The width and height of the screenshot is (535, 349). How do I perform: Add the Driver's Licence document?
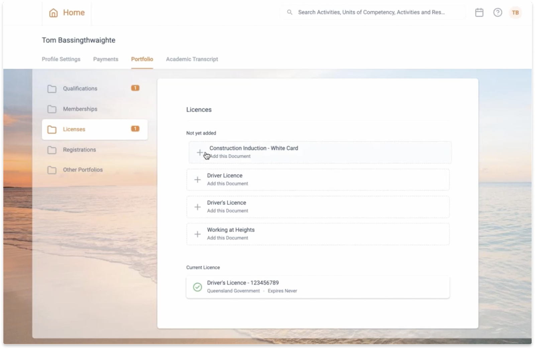coord(198,207)
